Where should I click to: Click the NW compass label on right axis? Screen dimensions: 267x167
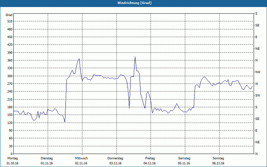[x=258, y=72]
